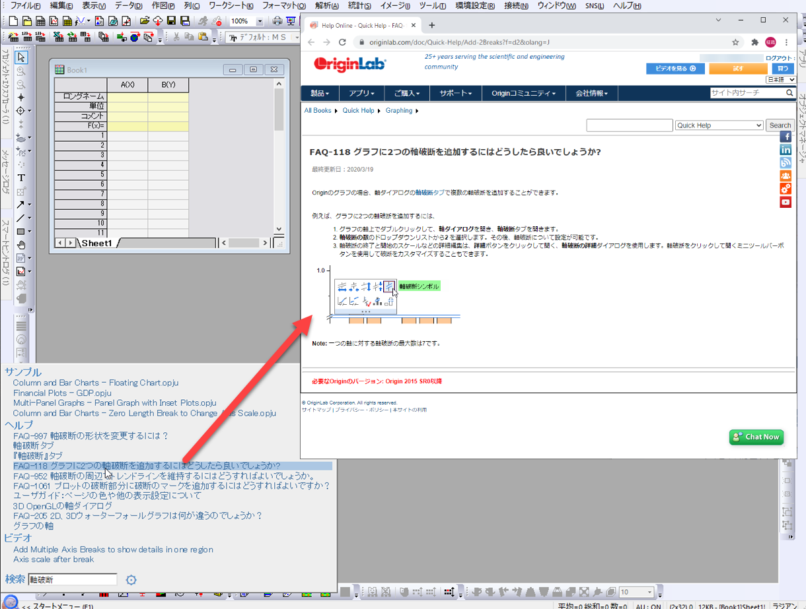Click the Chat Now button

click(756, 437)
